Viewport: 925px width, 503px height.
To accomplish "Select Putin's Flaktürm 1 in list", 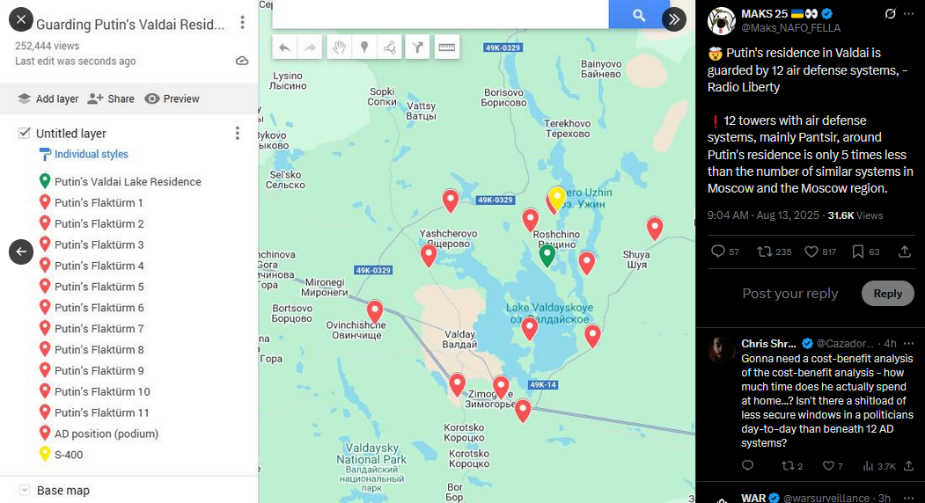I will tap(91, 203).
